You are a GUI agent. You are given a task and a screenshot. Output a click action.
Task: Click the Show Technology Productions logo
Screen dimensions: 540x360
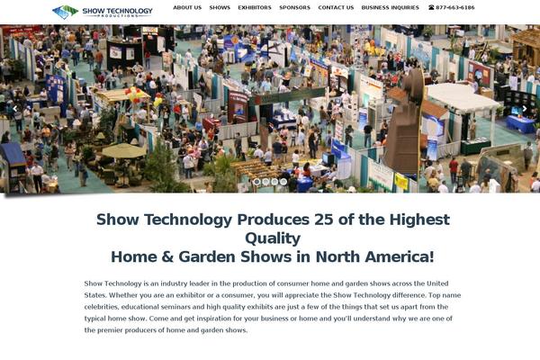103,12
